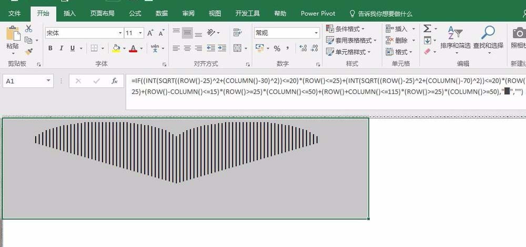Click the Increase Indent icon
This screenshot has width=526, height=247.
click(x=222, y=48)
